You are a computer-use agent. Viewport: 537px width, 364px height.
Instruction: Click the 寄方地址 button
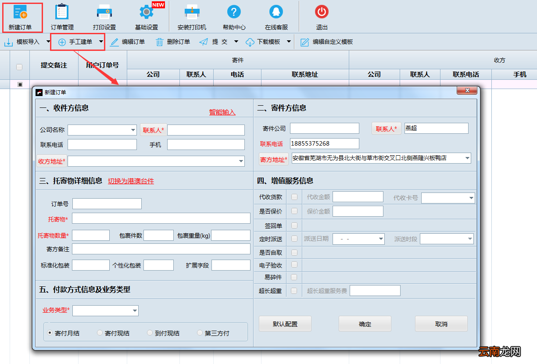coord(273,160)
